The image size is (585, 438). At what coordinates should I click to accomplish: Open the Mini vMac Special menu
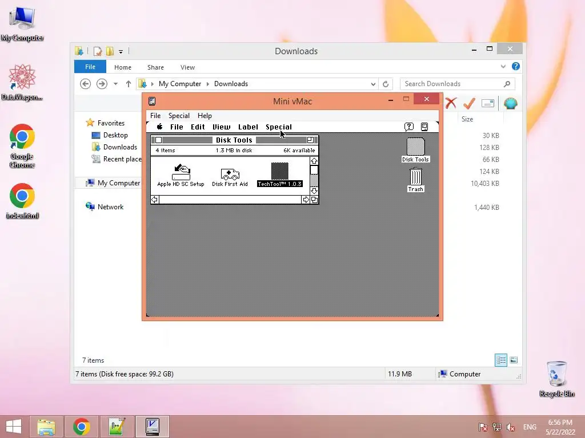click(179, 115)
